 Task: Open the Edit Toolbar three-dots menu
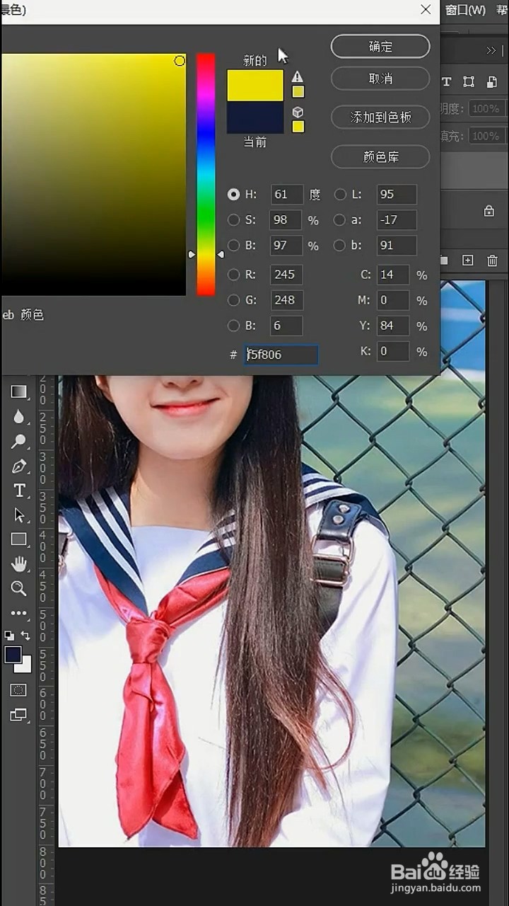[x=18, y=613]
